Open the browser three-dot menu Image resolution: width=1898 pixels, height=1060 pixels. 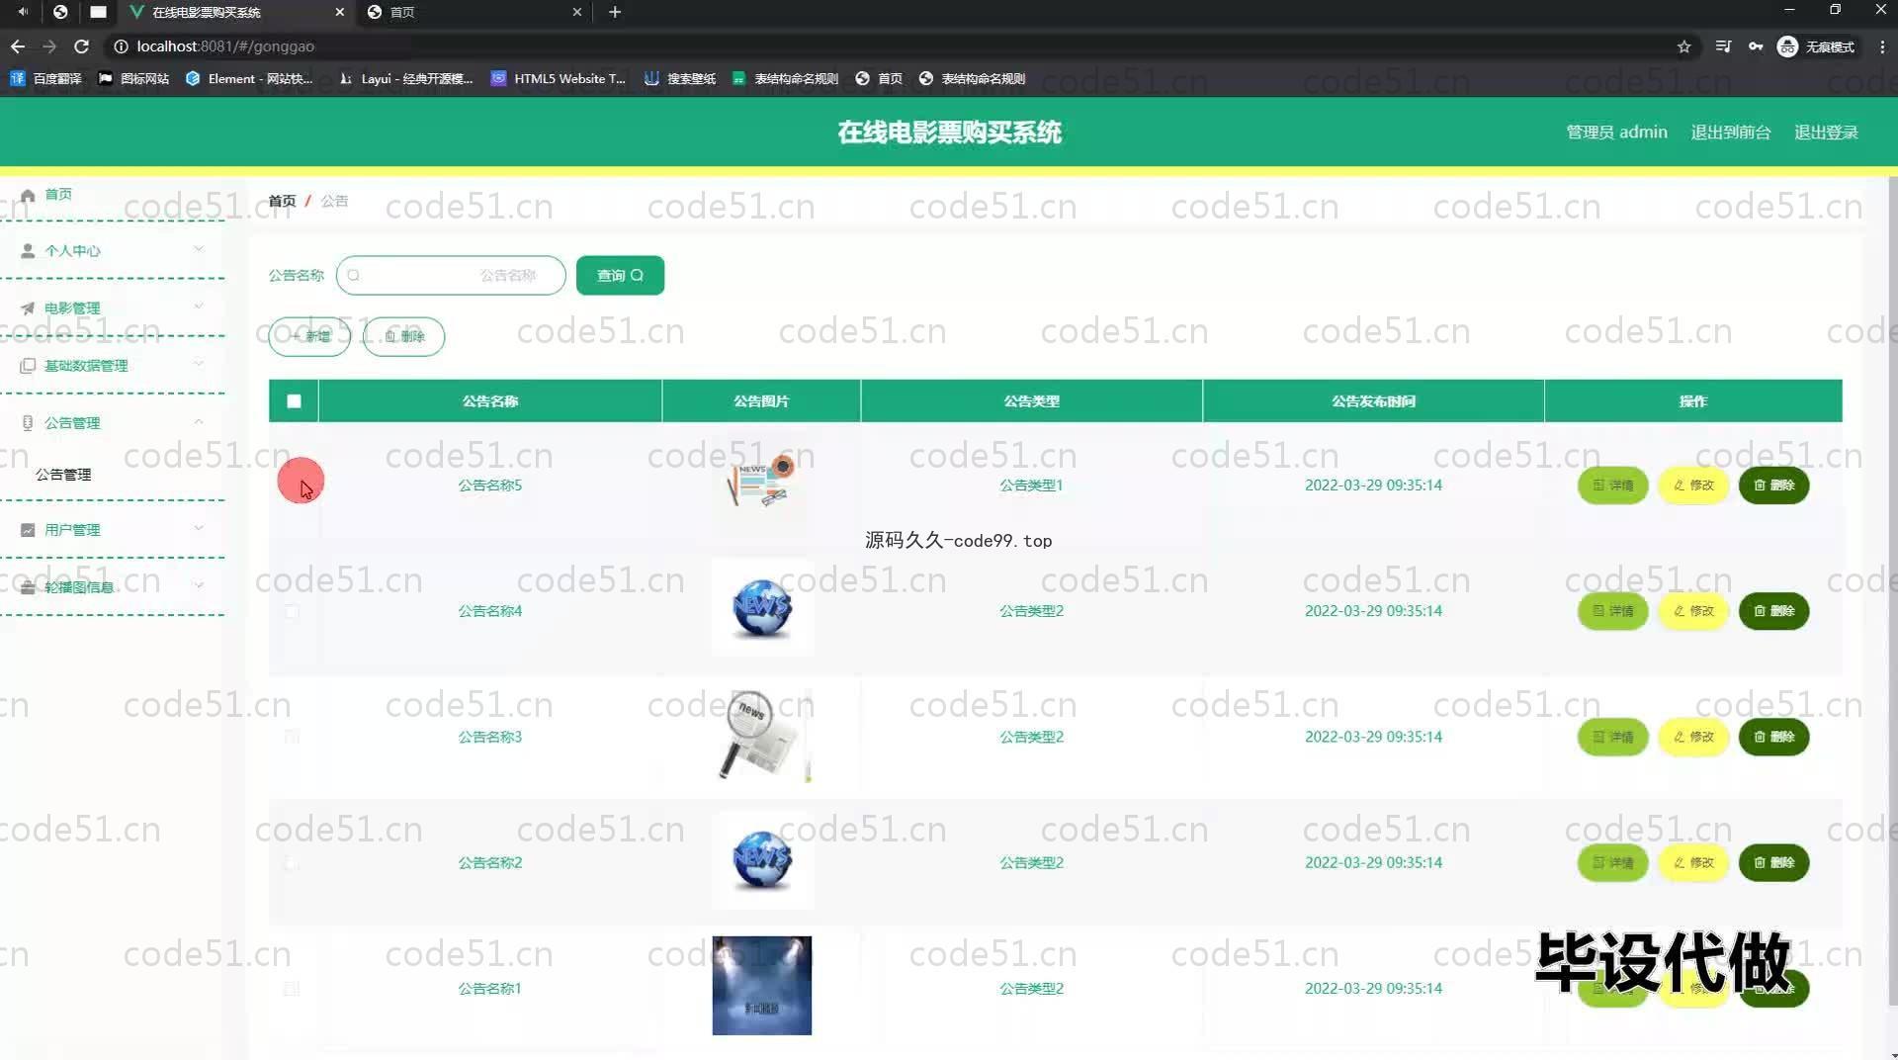click(x=1882, y=46)
